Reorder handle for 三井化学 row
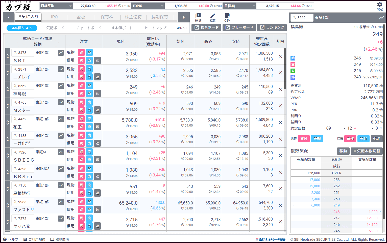 [x=8, y=139]
